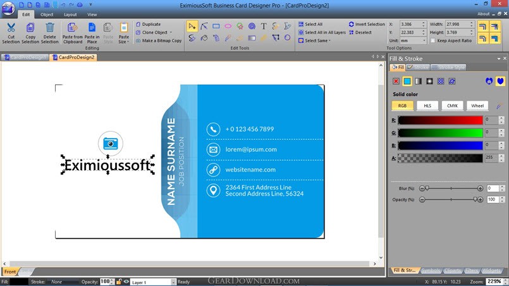Select the even-odd fill rule heart icon
509x286 pixels.
click(x=489, y=81)
